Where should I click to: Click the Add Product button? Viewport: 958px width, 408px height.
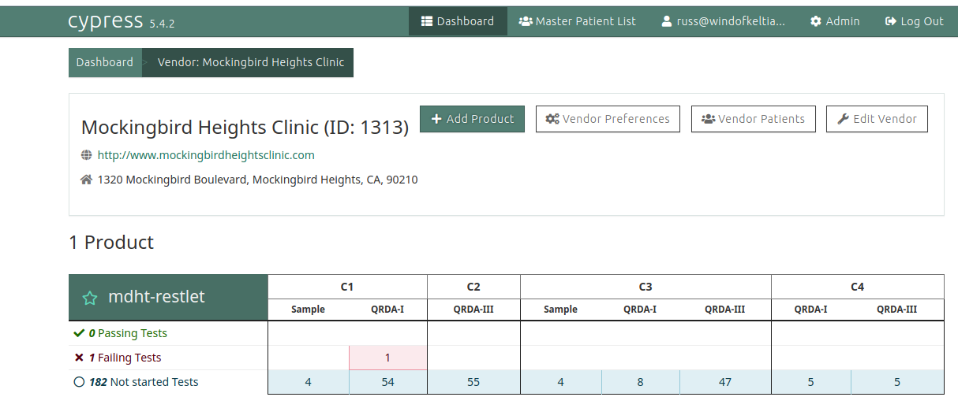(x=472, y=119)
